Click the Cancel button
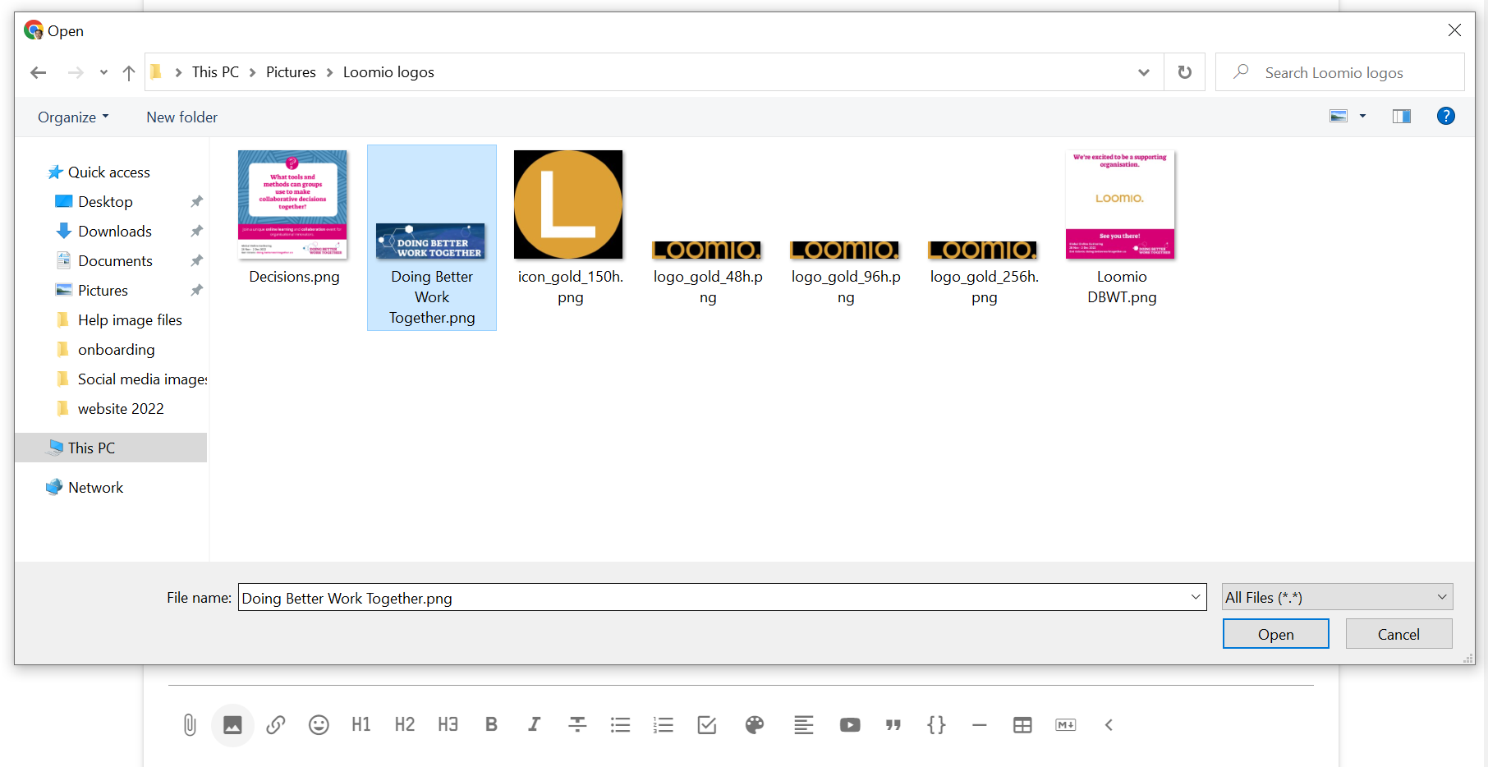The width and height of the screenshot is (1488, 767). coord(1398,634)
